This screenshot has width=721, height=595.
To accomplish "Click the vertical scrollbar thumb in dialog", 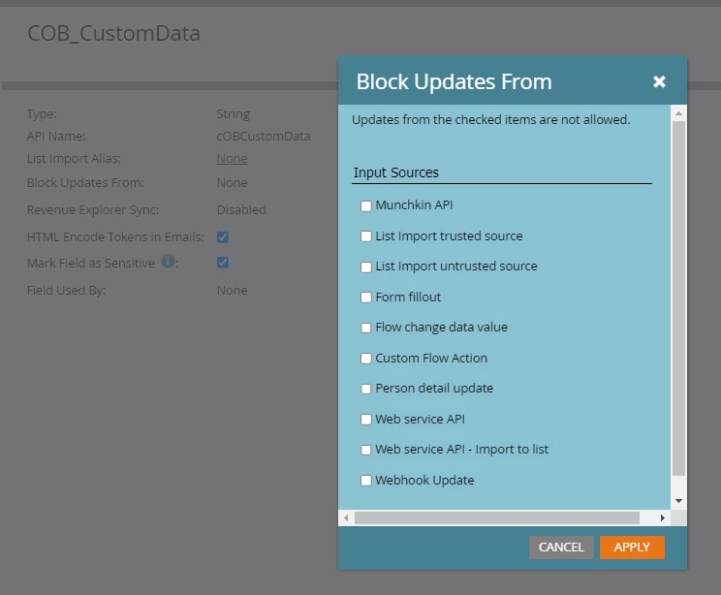I will tap(678, 298).
